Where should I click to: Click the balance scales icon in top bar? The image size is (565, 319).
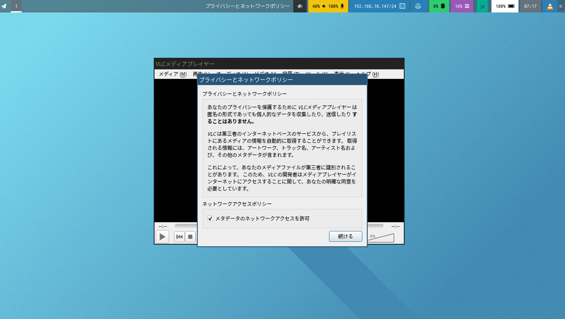pyautogui.click(x=418, y=6)
